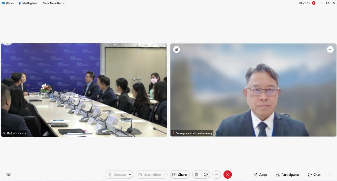Toggle closed captions icon at bottom left
The width and height of the screenshot is (337, 181).
coord(9,174)
